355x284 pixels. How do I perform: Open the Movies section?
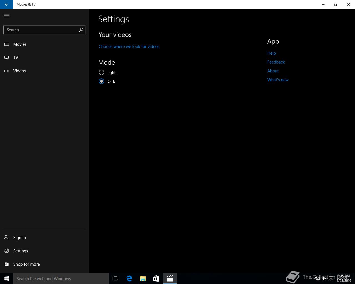pos(44,44)
